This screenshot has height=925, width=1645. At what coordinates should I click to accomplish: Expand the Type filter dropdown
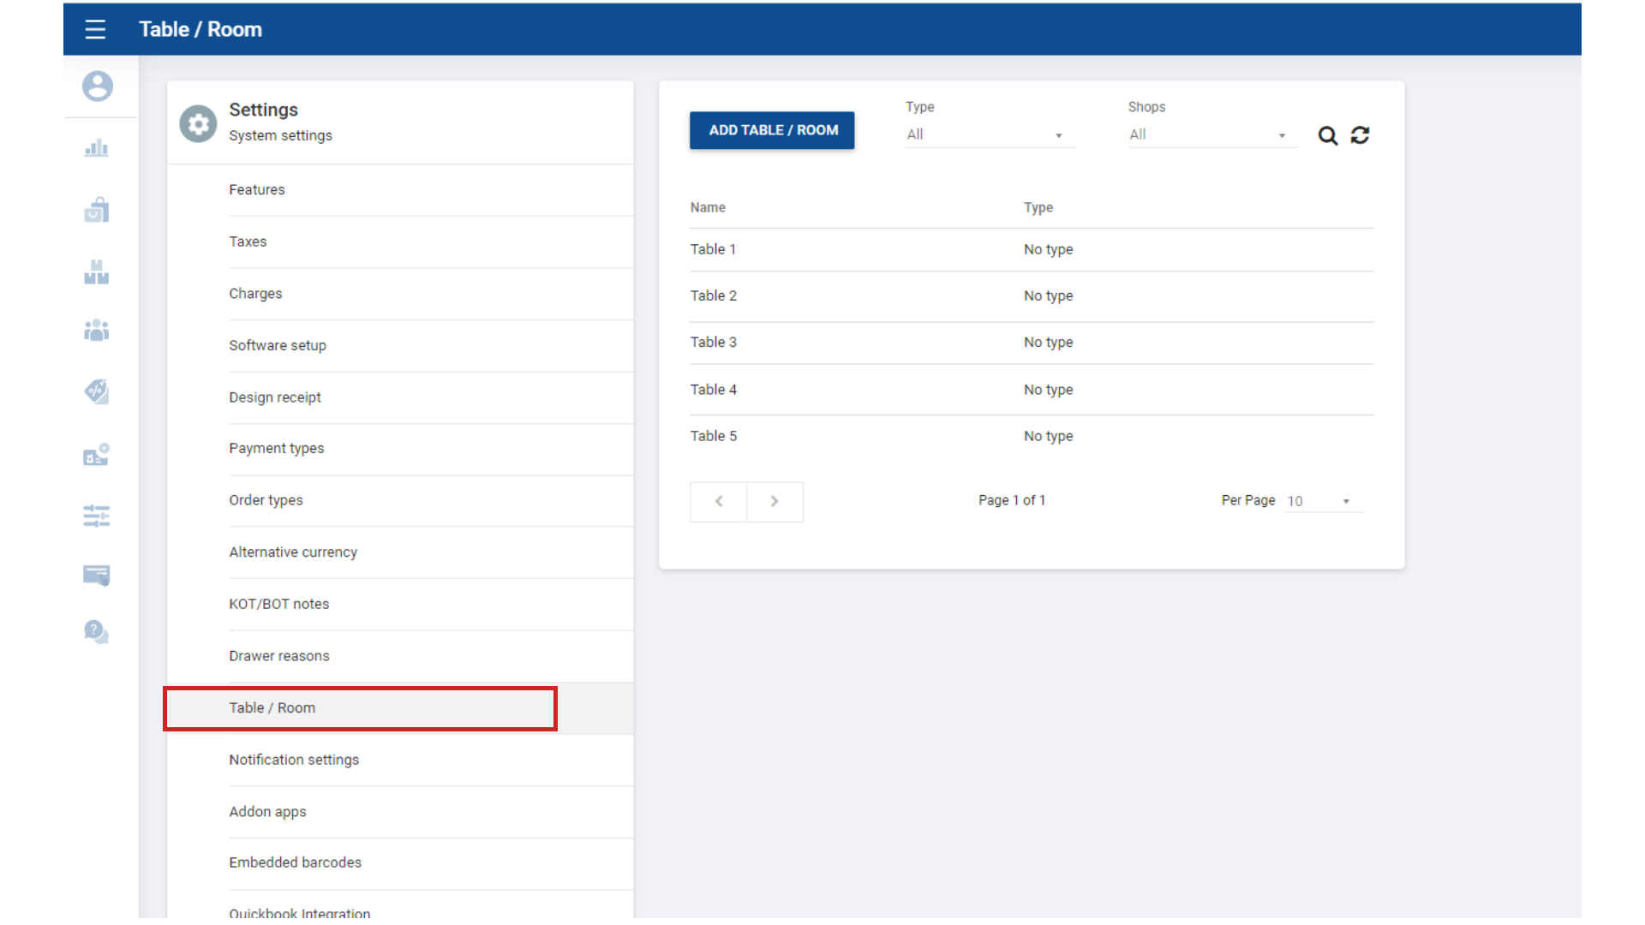click(x=989, y=135)
